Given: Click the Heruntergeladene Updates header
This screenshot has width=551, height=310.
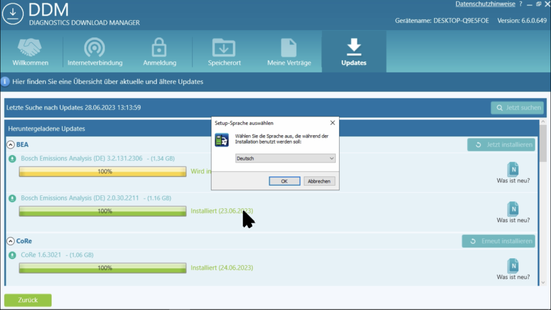Looking at the screenshot, I should pos(46,129).
